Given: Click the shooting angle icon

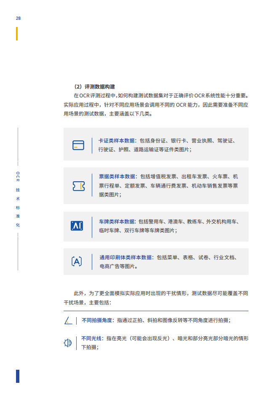Looking at the screenshot, I should point(68,320).
